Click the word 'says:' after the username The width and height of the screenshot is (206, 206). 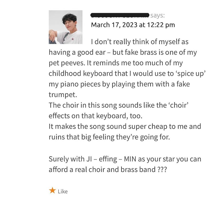pyautogui.click(x=158, y=15)
